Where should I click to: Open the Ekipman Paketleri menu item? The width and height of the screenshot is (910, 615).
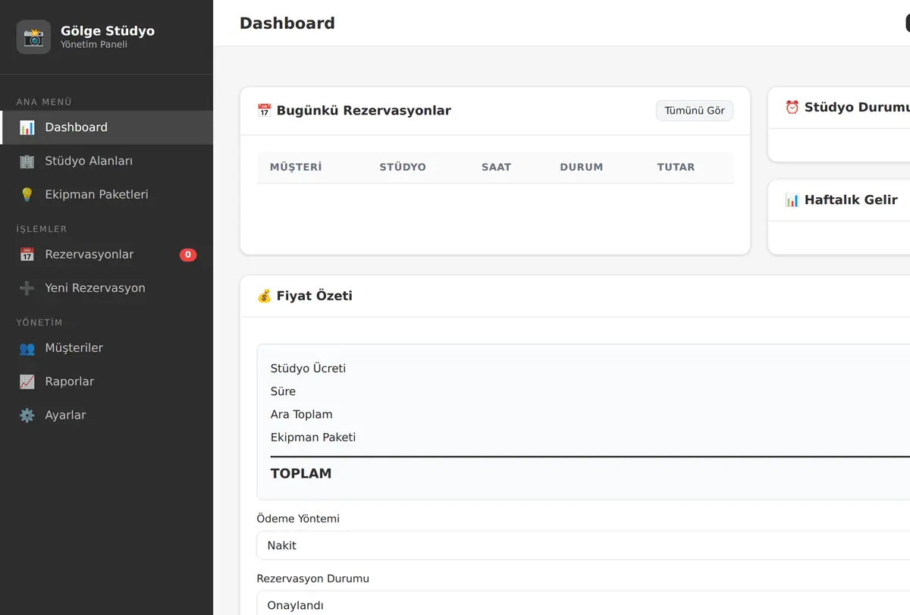tap(107, 195)
